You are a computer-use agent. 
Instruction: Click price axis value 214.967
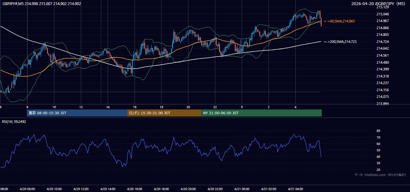pos(382,21)
